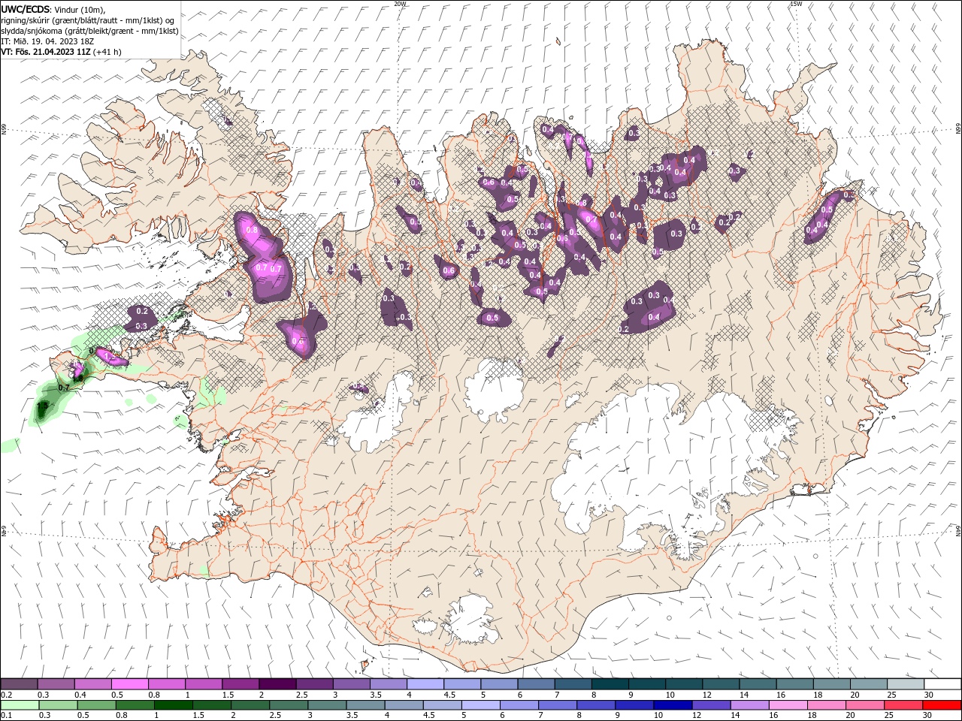Select upper legend swatch between 4 and 4.5

point(425,684)
